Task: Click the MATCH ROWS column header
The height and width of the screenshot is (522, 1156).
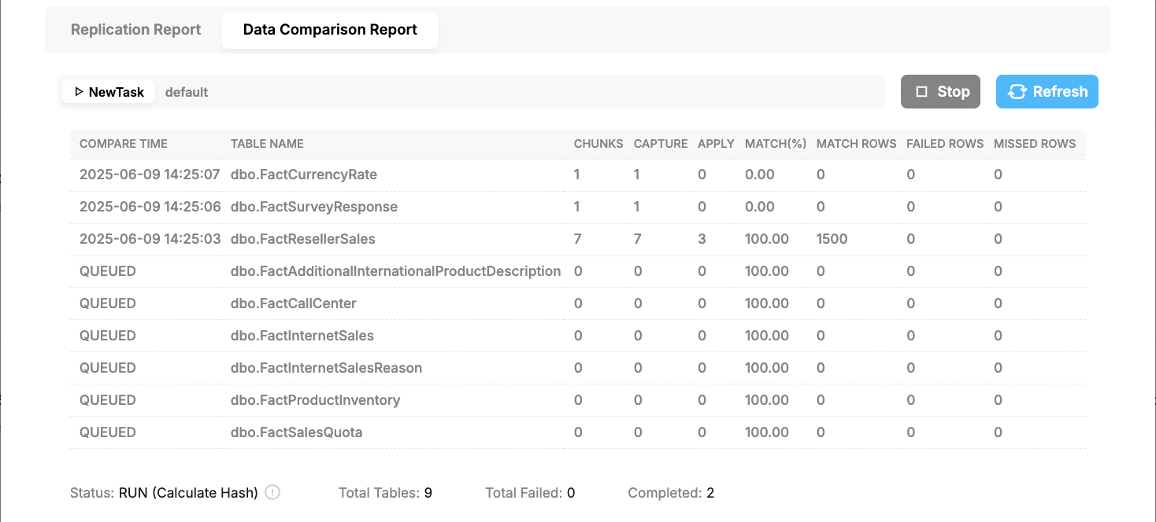Action: click(856, 144)
